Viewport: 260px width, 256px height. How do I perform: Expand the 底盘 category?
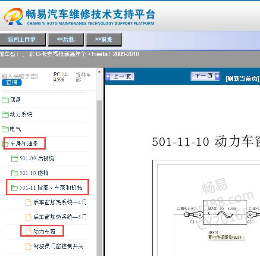tap(16, 100)
